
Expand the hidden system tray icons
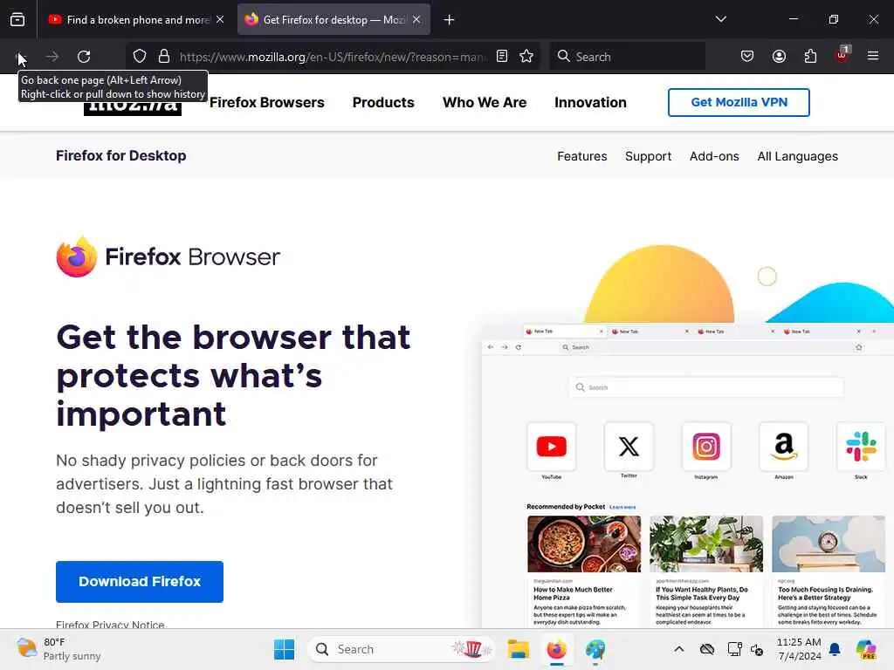(678, 649)
